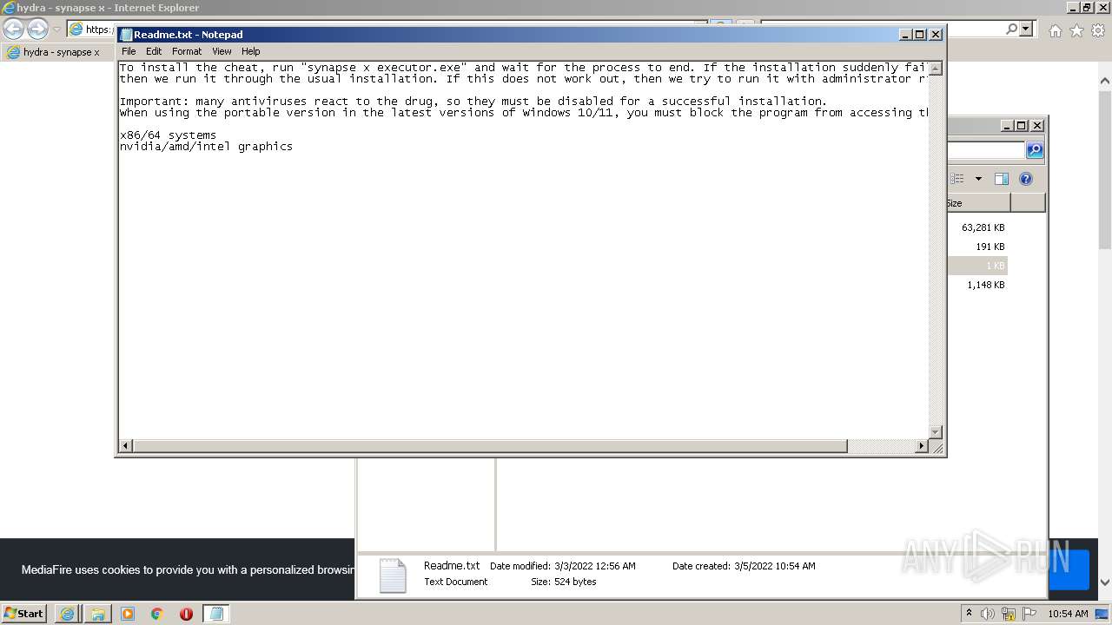Click Notepad's horizontal scrollbar right arrow
The width and height of the screenshot is (1112, 625).
click(x=922, y=446)
